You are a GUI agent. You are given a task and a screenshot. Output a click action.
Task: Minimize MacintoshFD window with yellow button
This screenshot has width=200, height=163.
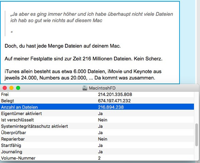click(11, 88)
